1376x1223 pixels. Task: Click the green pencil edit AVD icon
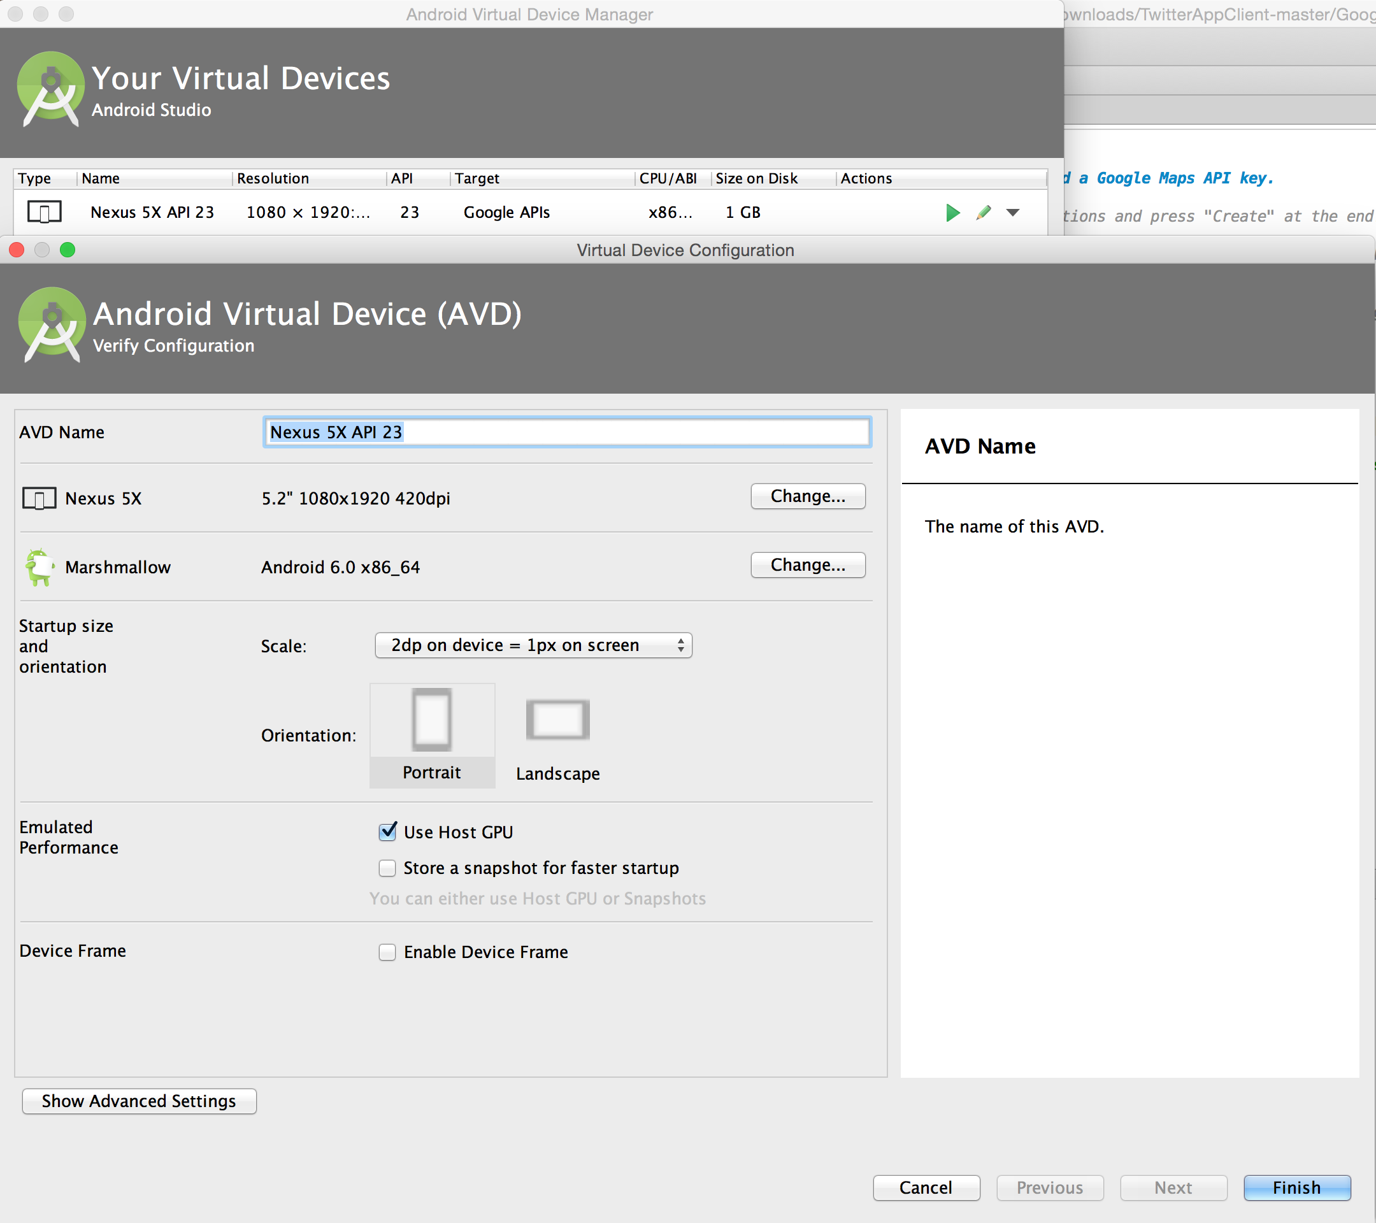pos(983,213)
